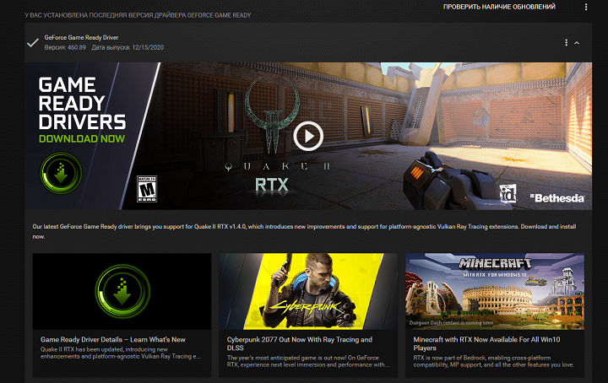Open the Minecraft with RTX article thumbnail

click(x=494, y=291)
